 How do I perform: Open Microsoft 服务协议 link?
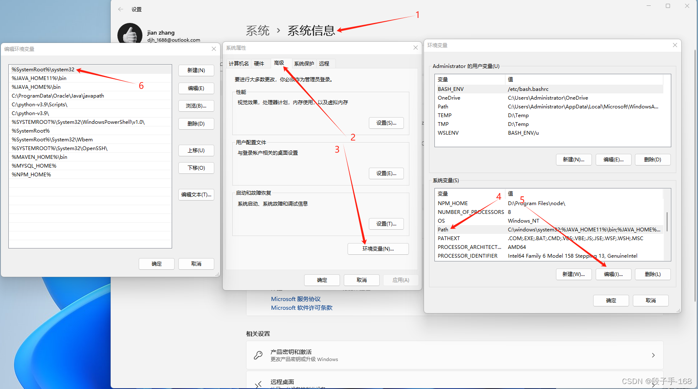click(x=296, y=299)
